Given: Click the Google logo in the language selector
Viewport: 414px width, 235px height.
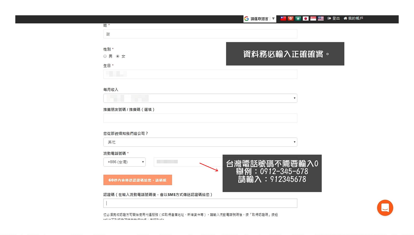Looking at the screenshot, I should (247, 19).
